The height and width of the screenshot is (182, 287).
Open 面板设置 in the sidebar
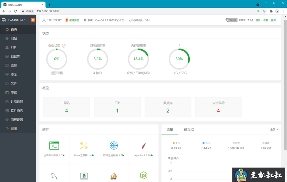[18, 120]
